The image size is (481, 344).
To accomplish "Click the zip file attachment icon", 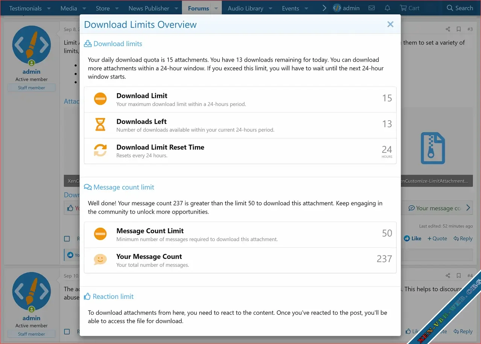I will coord(432,148).
